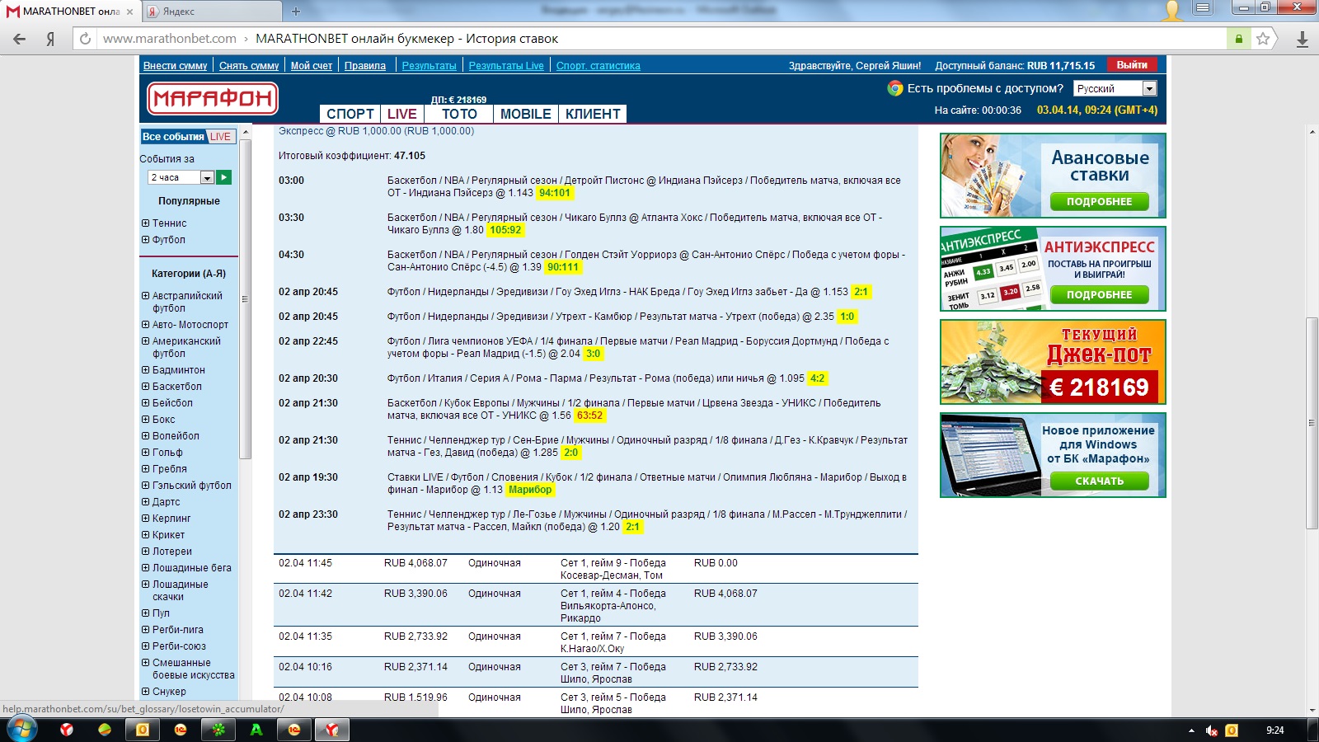The image size is (1319, 742).
Task: Click the Yandex browser icon beside the Start button
Action: [67, 730]
